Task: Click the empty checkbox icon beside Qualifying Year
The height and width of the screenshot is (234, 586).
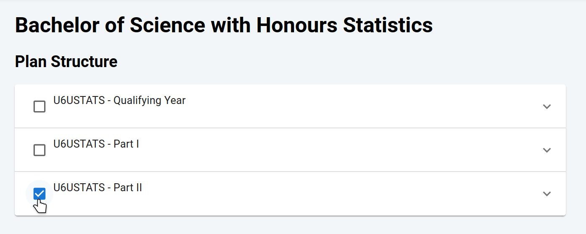Action: coord(39,107)
